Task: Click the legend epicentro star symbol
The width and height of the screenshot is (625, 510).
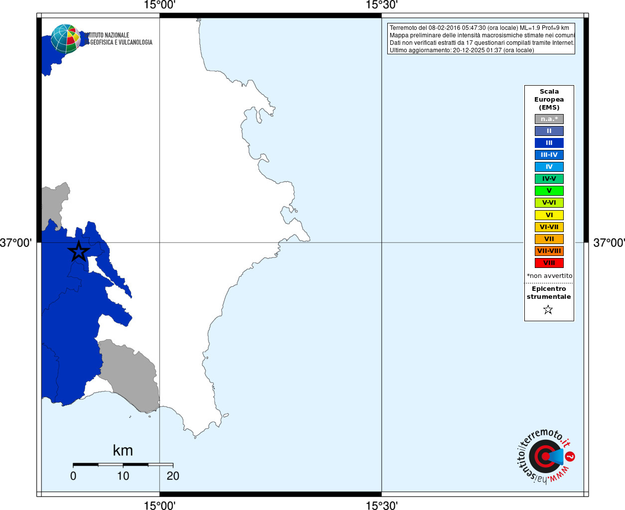Action: point(548,310)
